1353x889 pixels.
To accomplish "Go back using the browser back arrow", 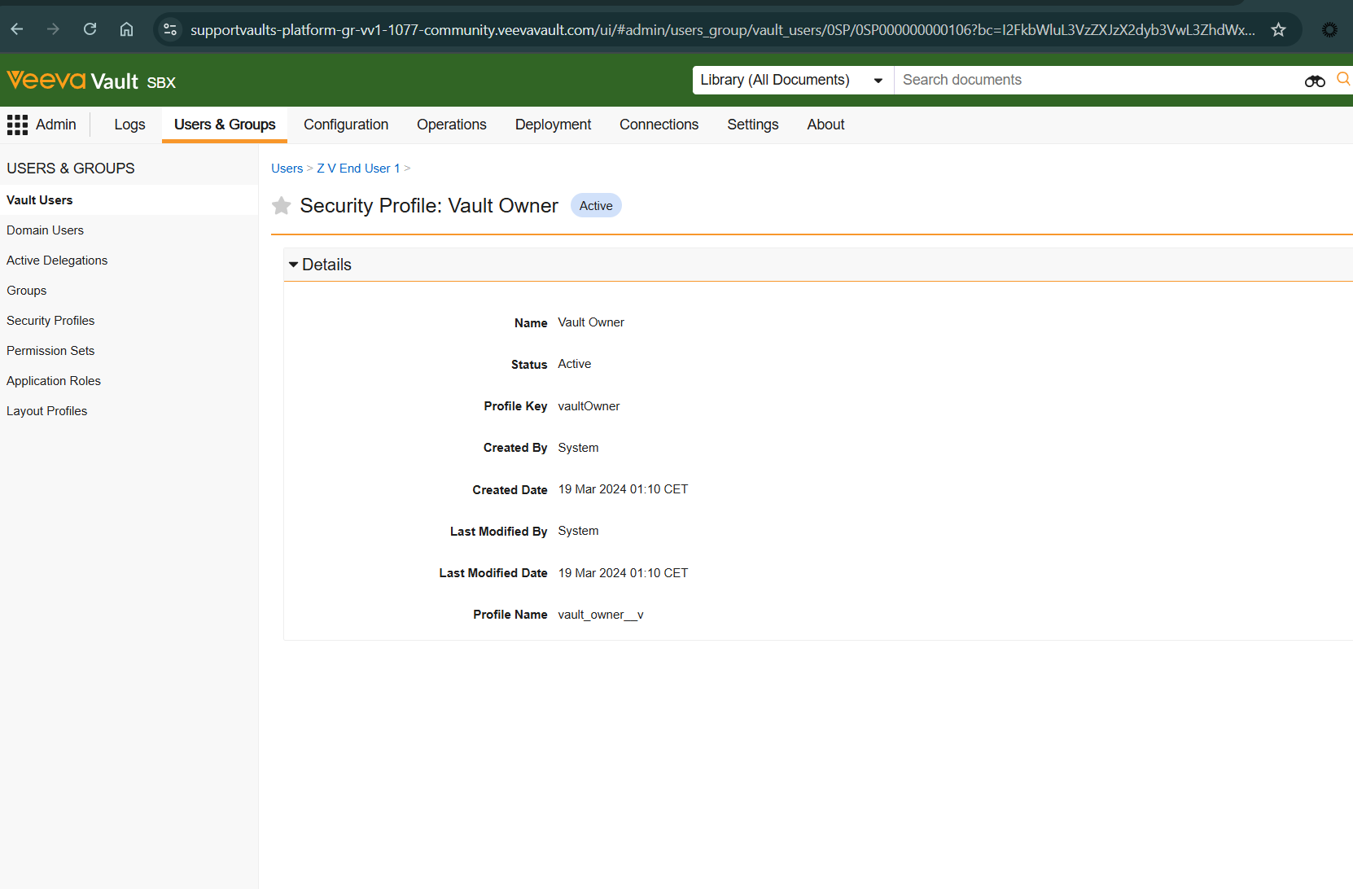I will point(17,30).
